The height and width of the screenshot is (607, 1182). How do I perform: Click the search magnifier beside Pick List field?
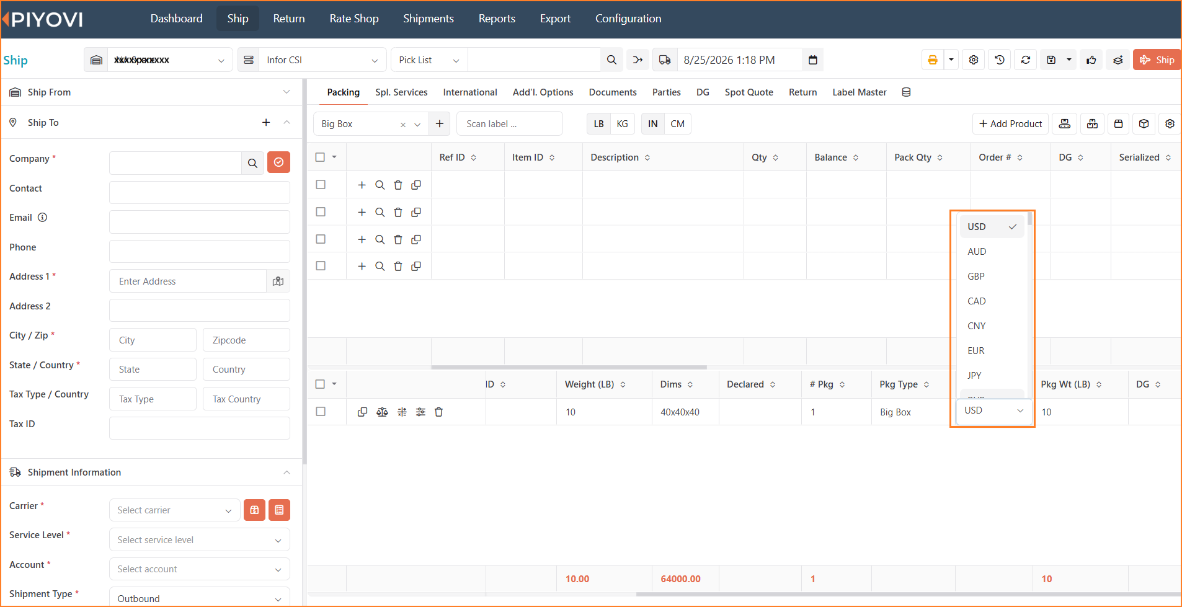tap(611, 60)
